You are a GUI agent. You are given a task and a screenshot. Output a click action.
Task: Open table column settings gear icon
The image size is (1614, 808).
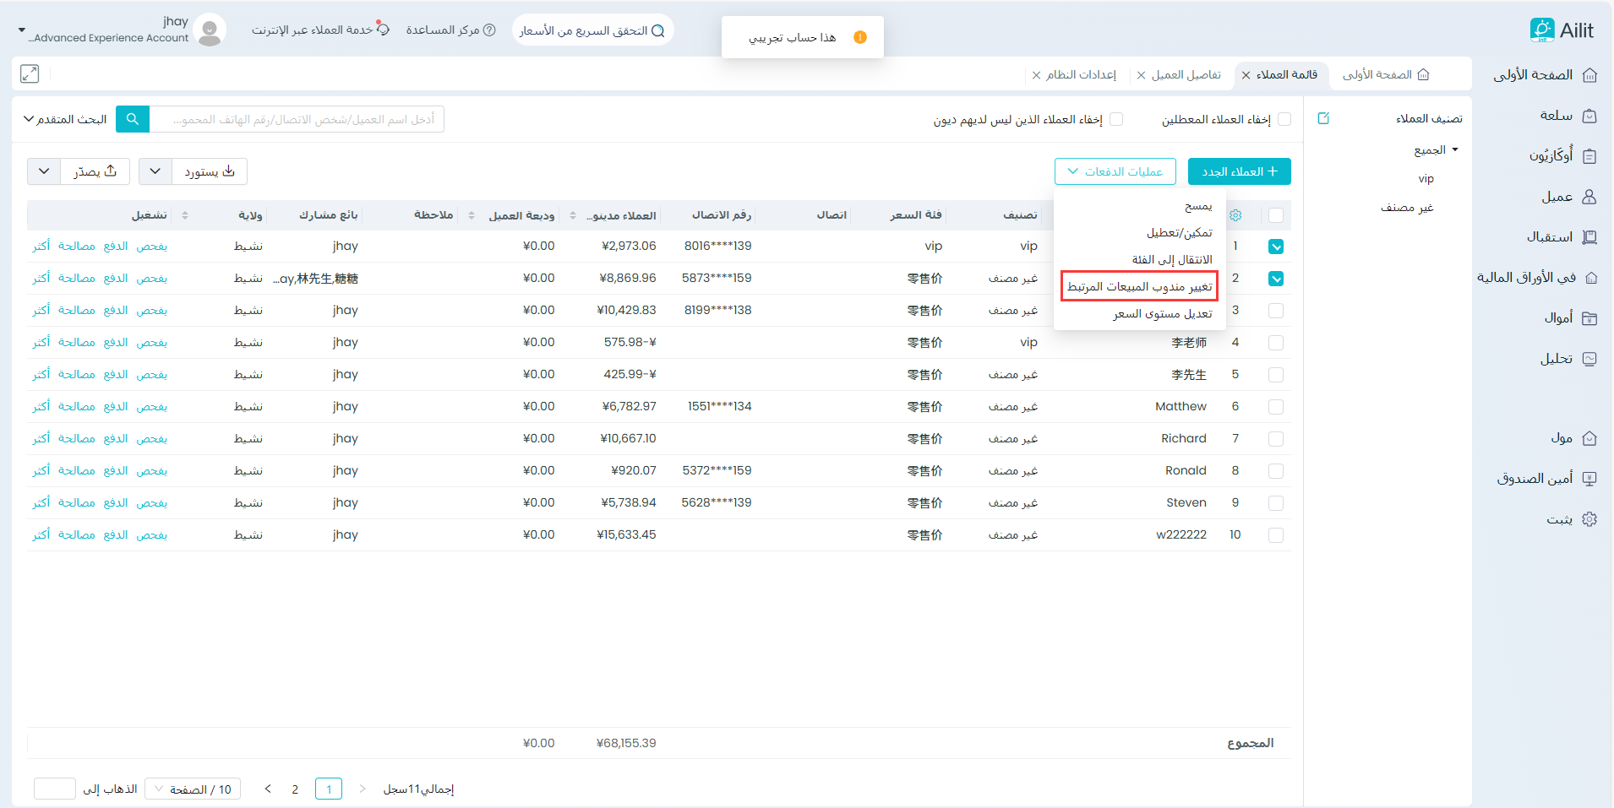[x=1235, y=215]
